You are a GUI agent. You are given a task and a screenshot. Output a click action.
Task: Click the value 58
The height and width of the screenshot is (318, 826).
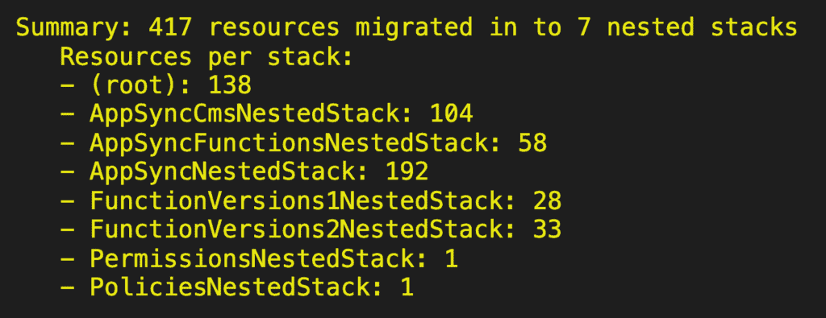click(x=532, y=143)
